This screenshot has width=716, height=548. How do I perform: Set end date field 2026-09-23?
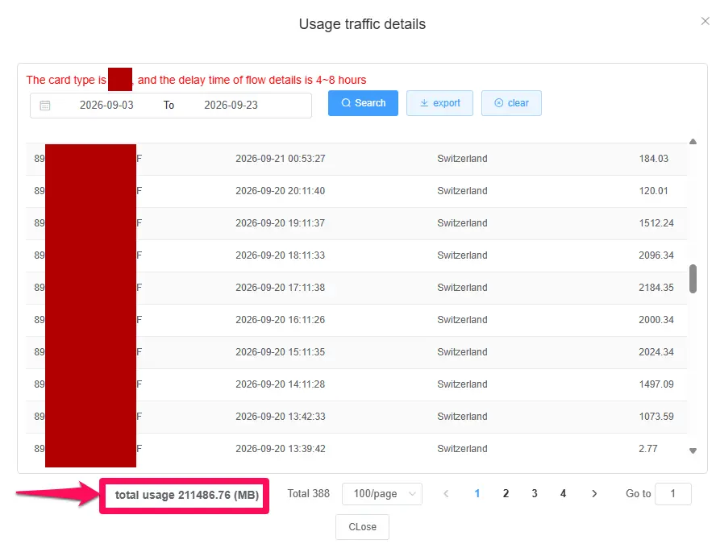231,106
